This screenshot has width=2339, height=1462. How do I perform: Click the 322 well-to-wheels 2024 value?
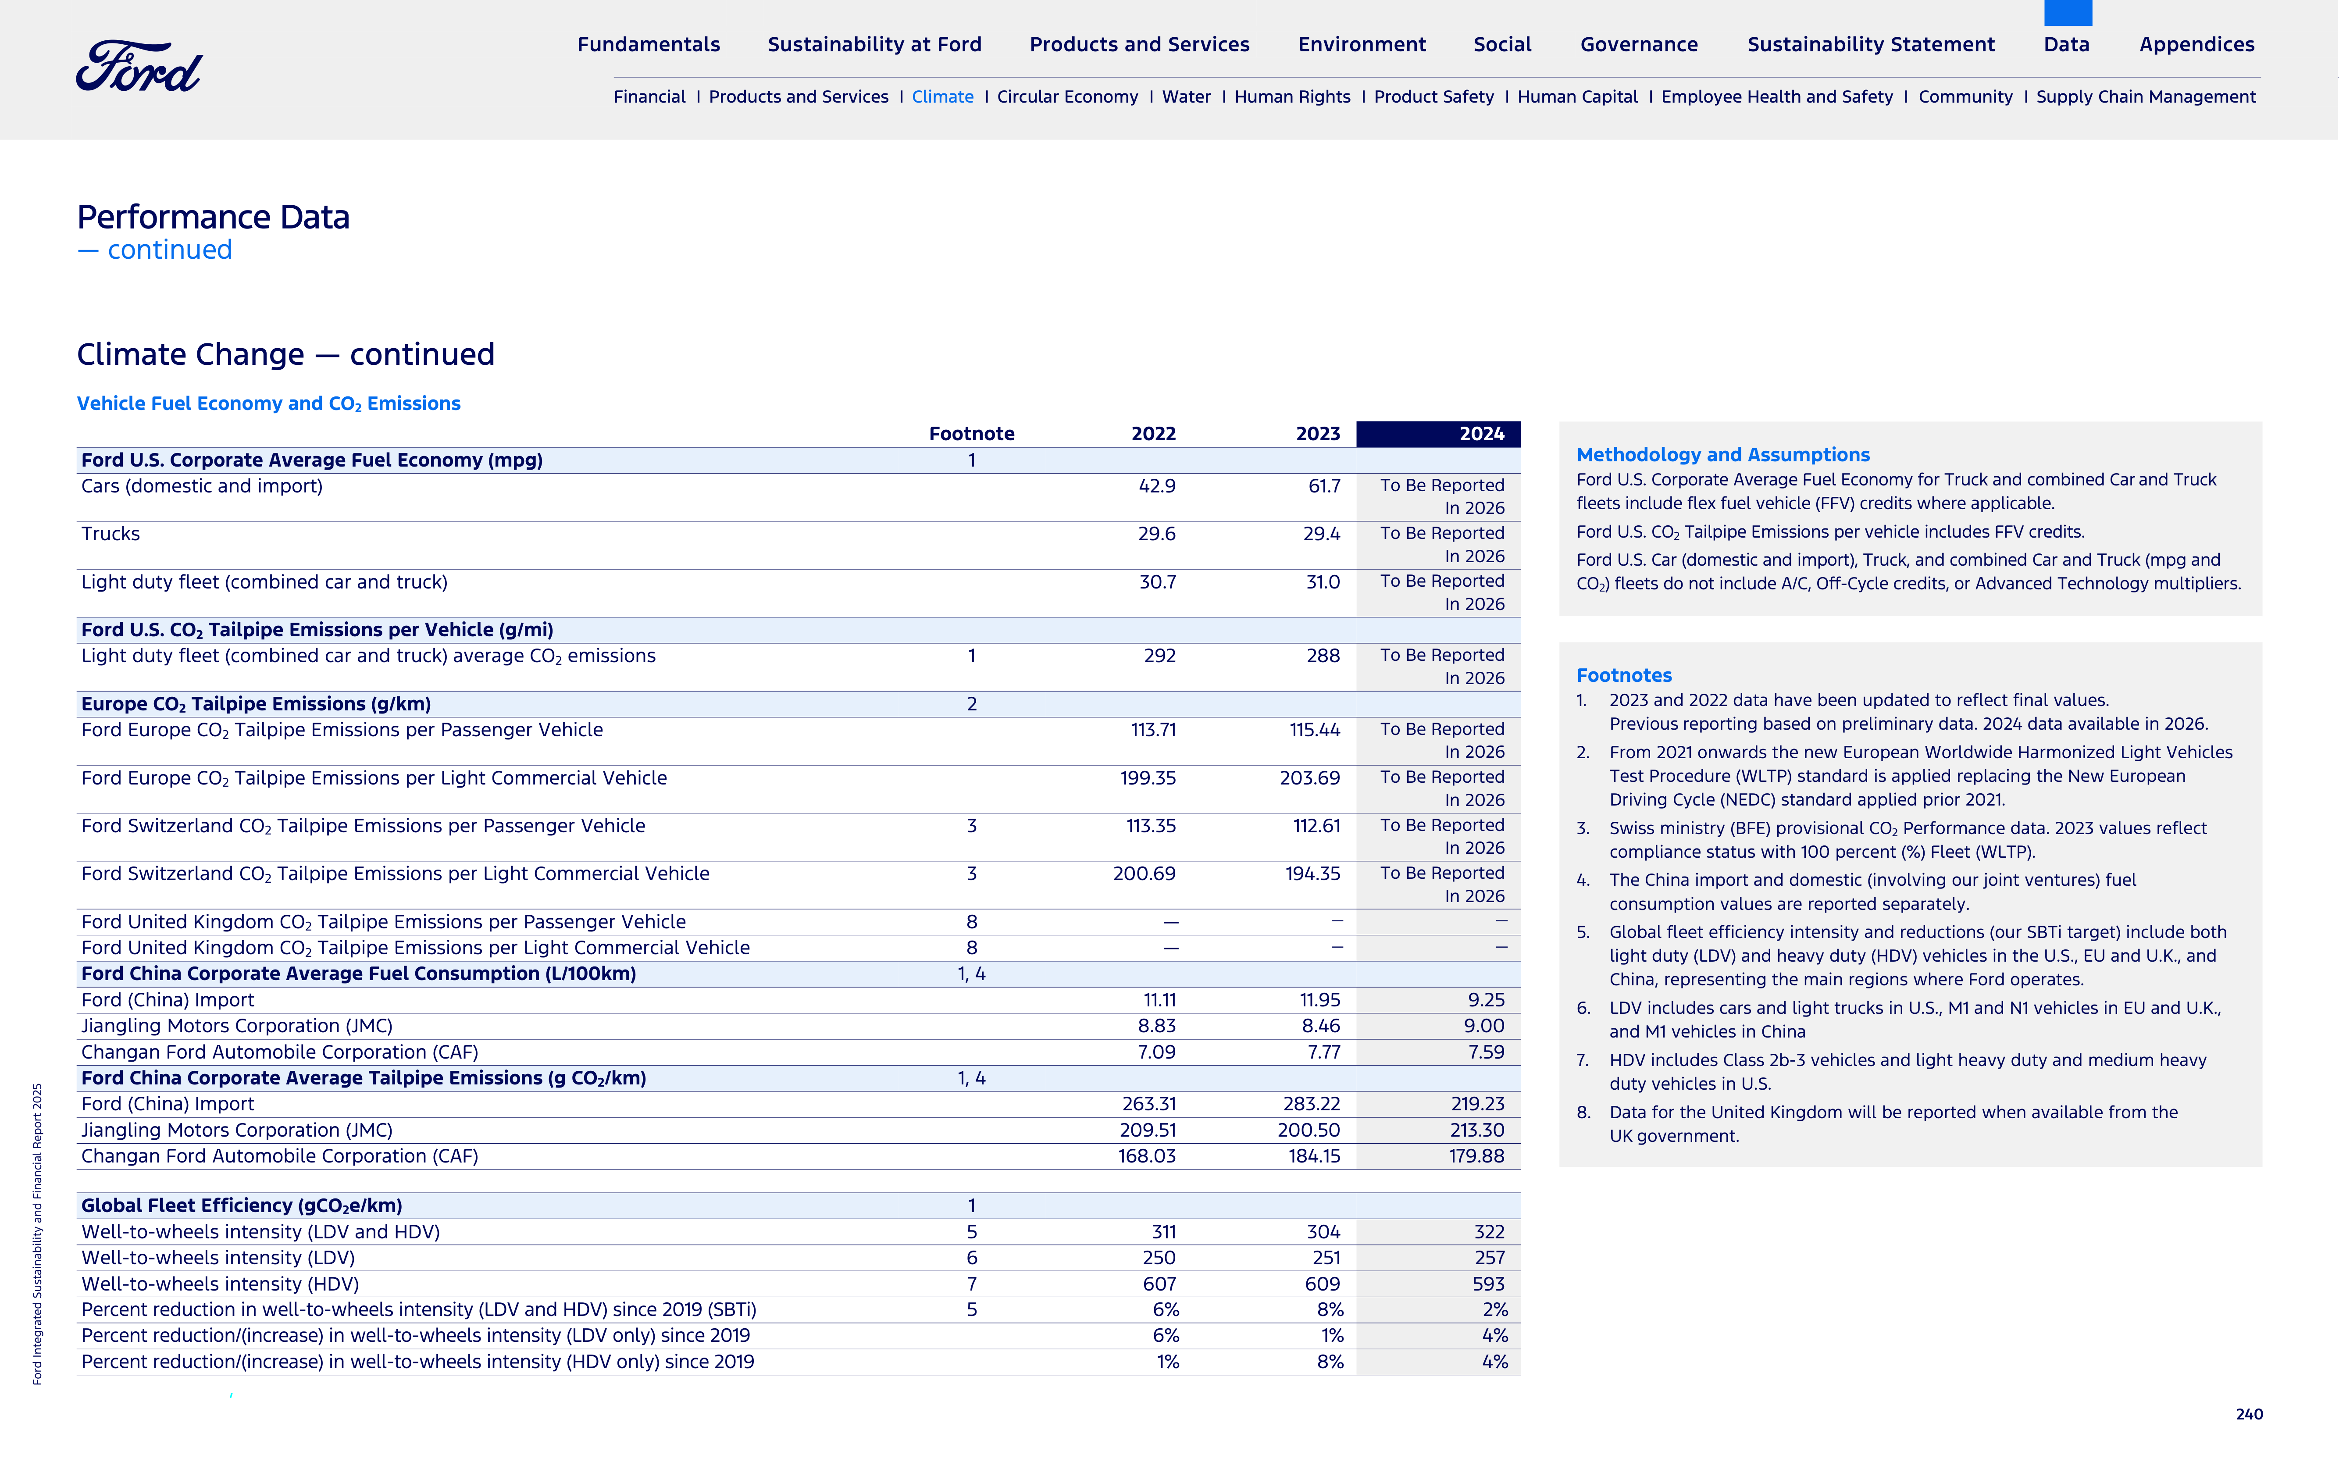coord(1489,1232)
